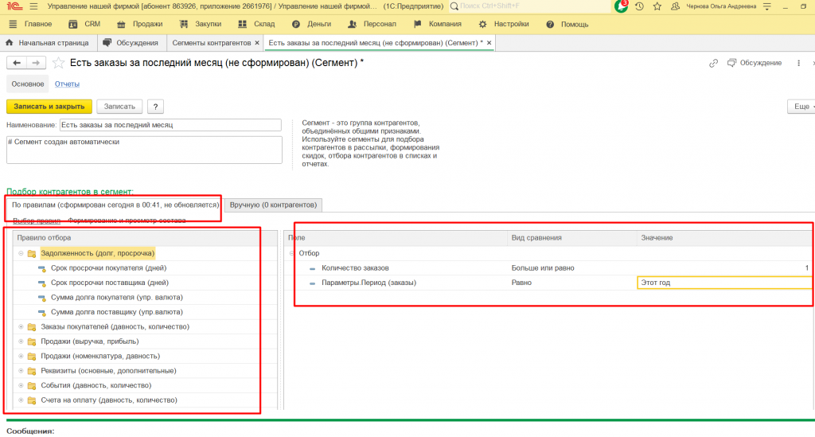This screenshot has width=815, height=437.
Task: Click into the comment text area
Action: pyautogui.click(x=144, y=150)
